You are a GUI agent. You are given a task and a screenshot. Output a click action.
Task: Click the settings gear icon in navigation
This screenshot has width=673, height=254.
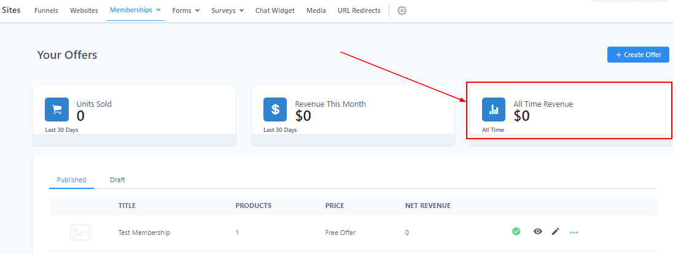point(402,10)
